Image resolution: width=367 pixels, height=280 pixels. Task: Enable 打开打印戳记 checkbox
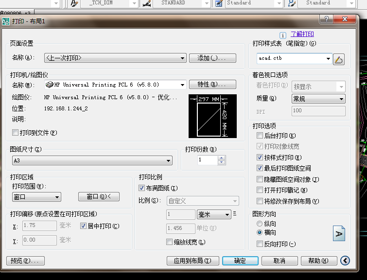(260, 190)
